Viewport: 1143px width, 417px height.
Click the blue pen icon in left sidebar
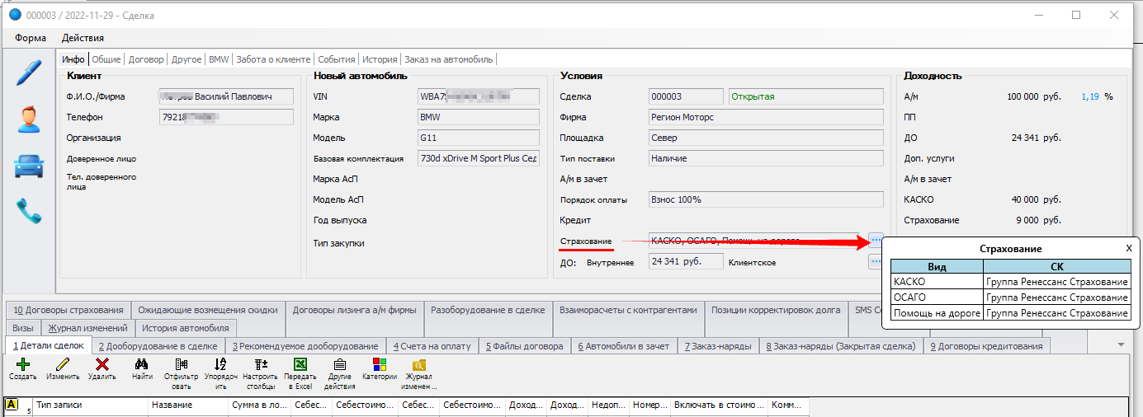(x=30, y=73)
